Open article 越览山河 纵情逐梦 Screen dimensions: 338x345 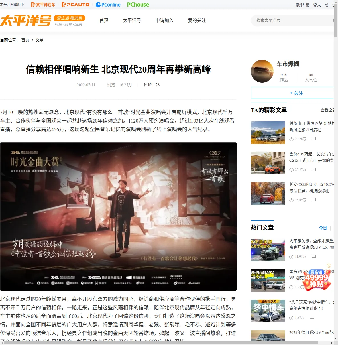311,127
